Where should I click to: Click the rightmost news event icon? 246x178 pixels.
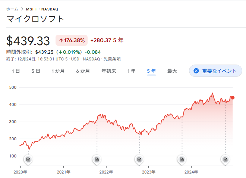[225, 160]
